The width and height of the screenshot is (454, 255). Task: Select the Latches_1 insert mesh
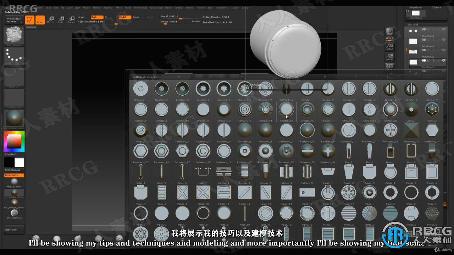224,172
